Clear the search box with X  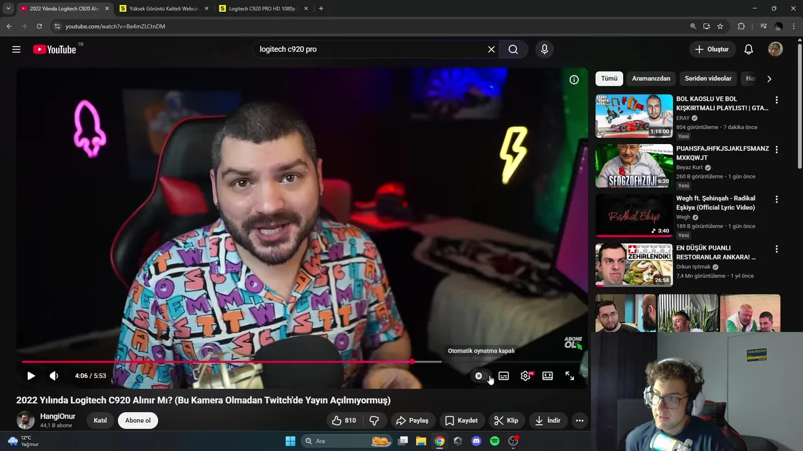point(491,49)
